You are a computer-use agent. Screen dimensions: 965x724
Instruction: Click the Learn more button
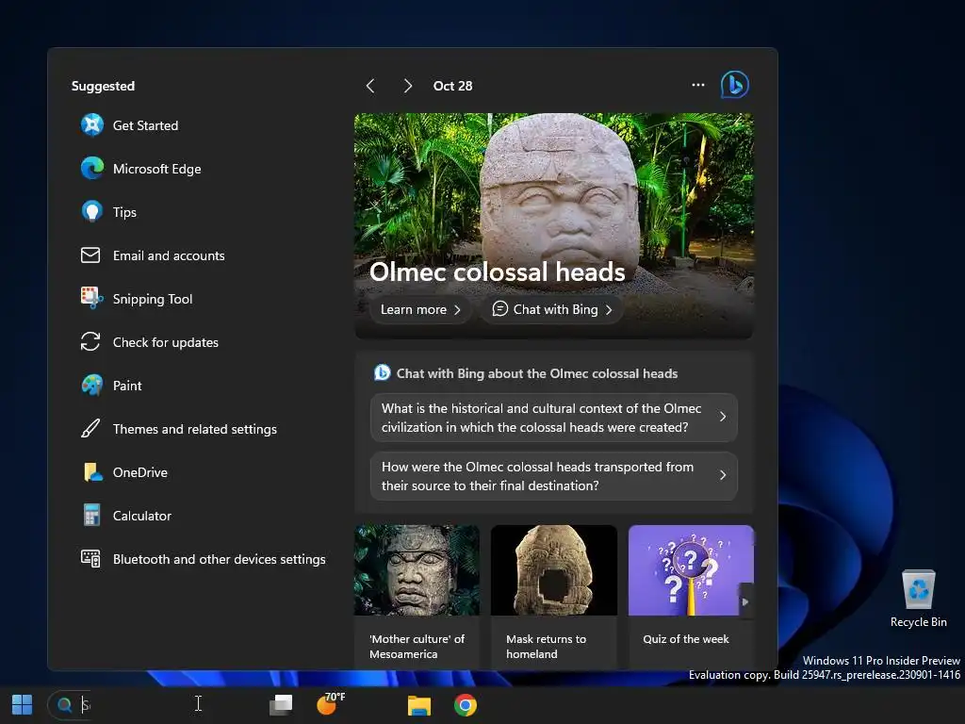[x=420, y=309]
